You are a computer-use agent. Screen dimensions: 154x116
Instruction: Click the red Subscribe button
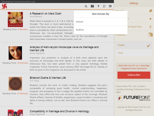coord(134,75)
